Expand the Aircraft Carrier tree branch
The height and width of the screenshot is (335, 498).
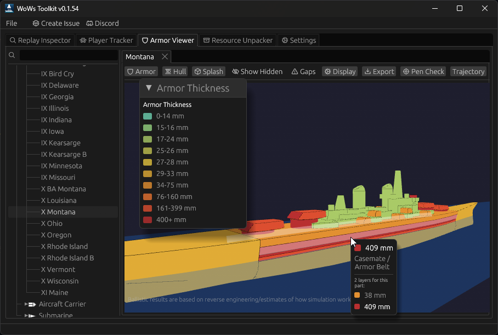[26, 304]
